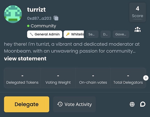The height and width of the screenshot is (117, 150).
Task: Click the delegators people icon below the score
Action: [x=137, y=29]
